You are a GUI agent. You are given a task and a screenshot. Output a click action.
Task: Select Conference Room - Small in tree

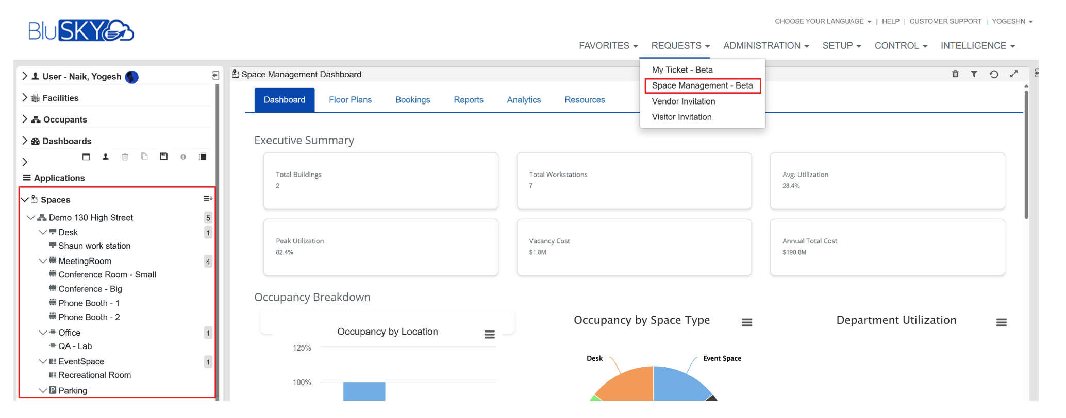click(107, 275)
